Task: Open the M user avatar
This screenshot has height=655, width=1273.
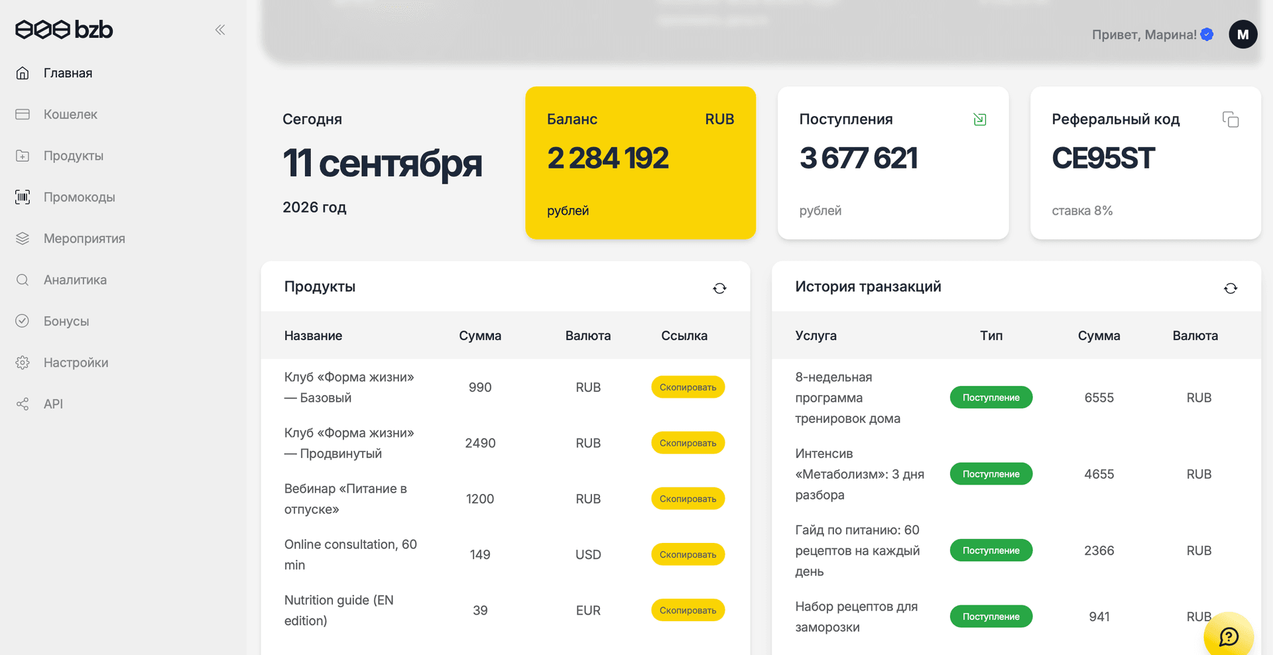Action: (x=1243, y=34)
